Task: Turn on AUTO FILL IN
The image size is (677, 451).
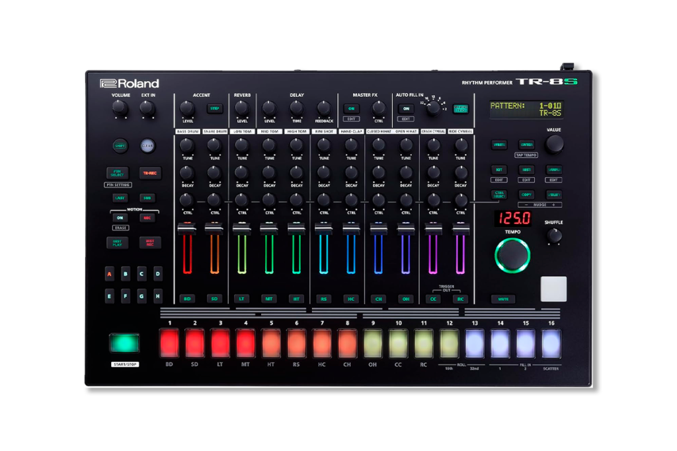Action: click(406, 108)
